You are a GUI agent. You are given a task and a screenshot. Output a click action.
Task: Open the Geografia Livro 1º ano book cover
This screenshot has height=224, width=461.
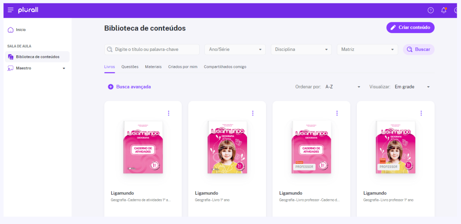pos(227,147)
